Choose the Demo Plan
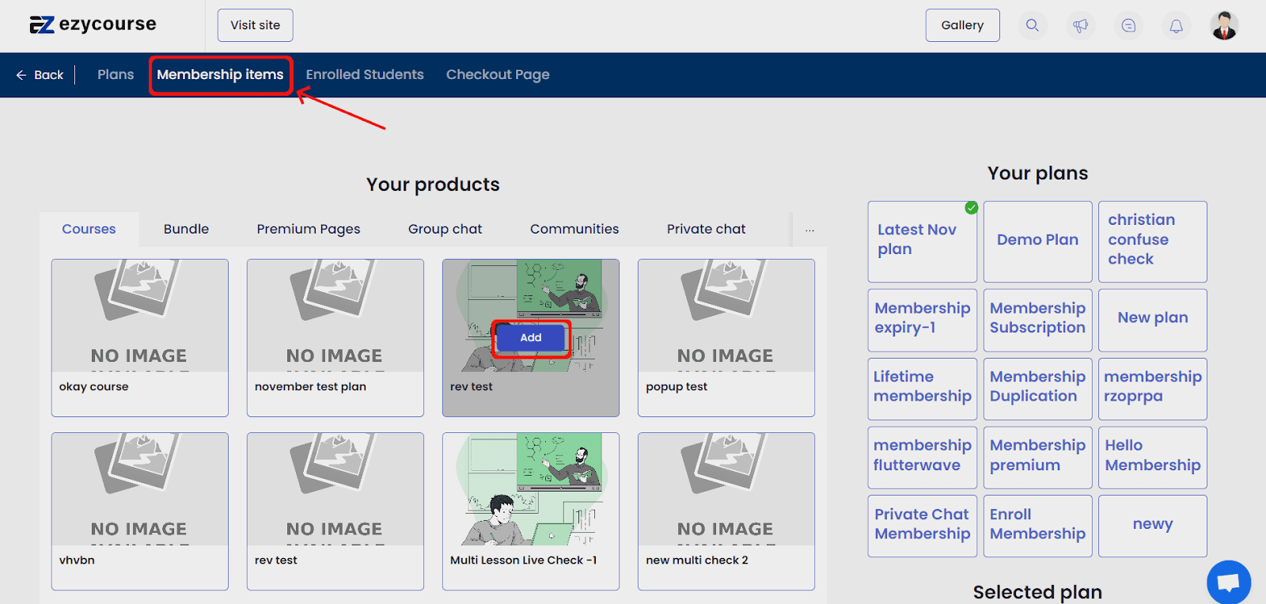This screenshot has height=604, width=1266. [x=1037, y=241]
